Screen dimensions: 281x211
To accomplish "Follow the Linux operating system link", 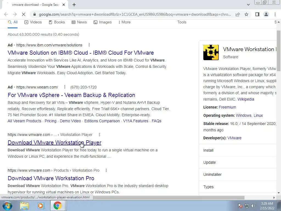I will (258, 115).
